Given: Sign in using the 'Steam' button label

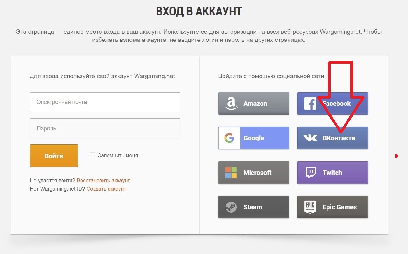Looking at the screenshot, I should click(x=253, y=207).
